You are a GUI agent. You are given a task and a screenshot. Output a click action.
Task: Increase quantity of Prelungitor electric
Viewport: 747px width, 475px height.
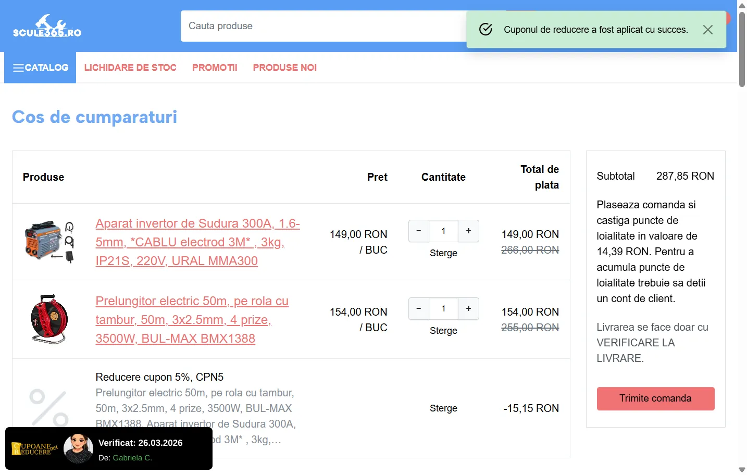click(x=468, y=308)
